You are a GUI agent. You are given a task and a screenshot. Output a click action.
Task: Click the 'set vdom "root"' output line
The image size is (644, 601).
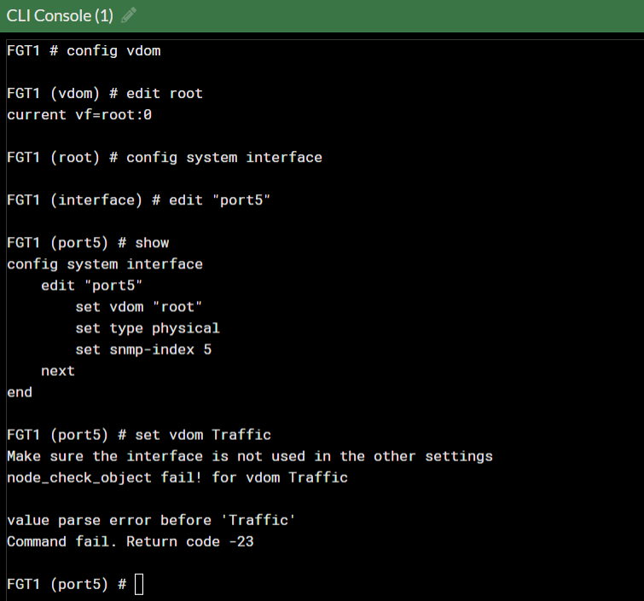(139, 307)
